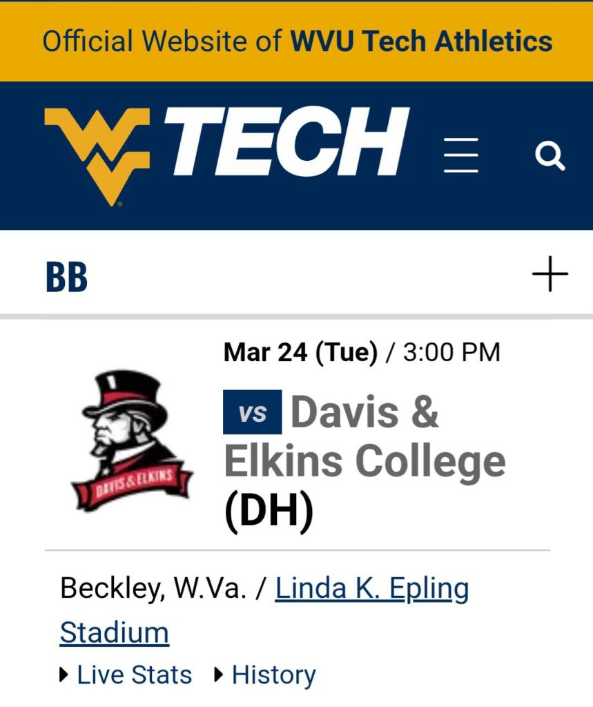
Task: Click the search magnifier icon
Action: click(550, 155)
